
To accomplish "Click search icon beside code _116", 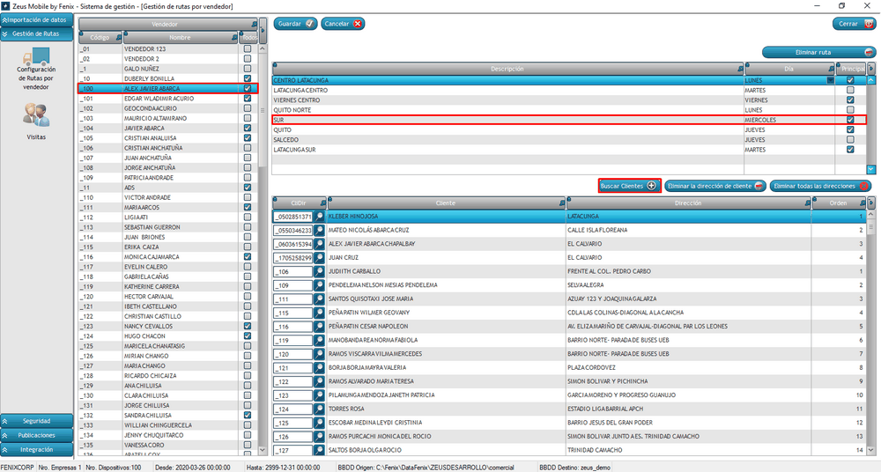I will point(319,327).
